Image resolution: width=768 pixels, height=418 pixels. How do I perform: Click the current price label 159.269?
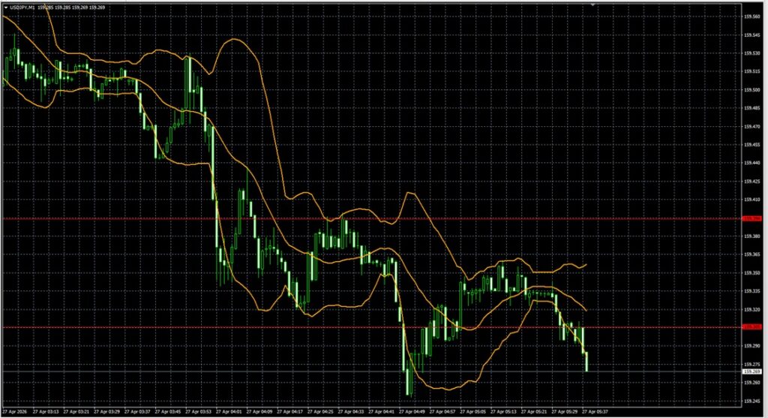tap(751, 371)
